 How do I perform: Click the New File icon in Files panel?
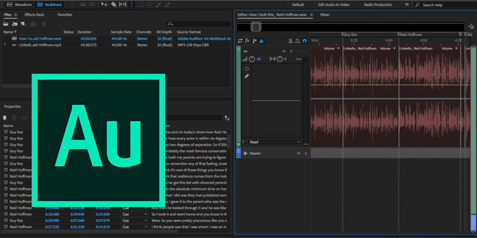point(24,24)
